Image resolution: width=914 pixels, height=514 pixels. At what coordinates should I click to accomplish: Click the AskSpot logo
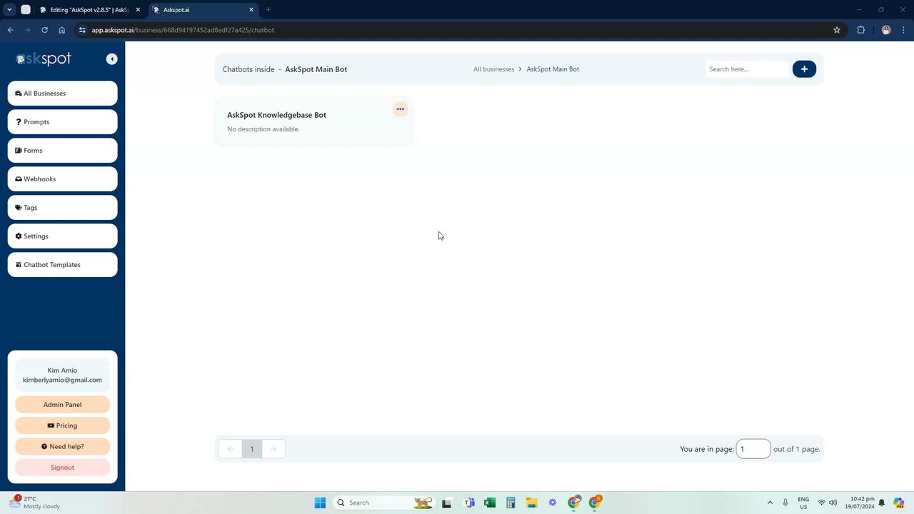[44, 59]
